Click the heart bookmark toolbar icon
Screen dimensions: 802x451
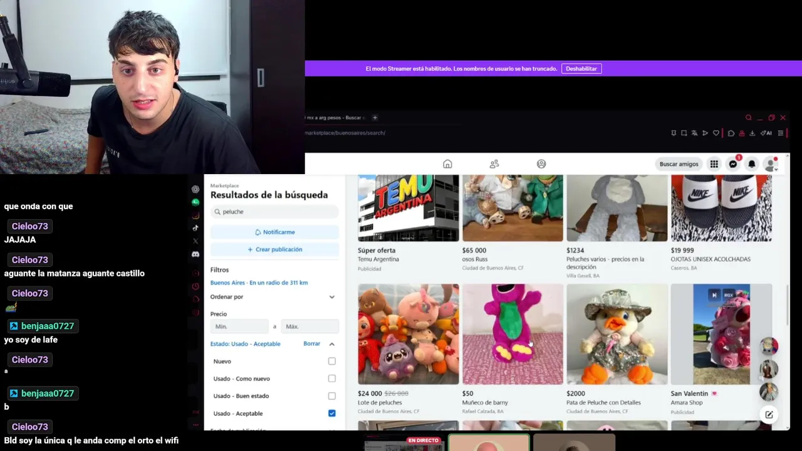coord(716,133)
